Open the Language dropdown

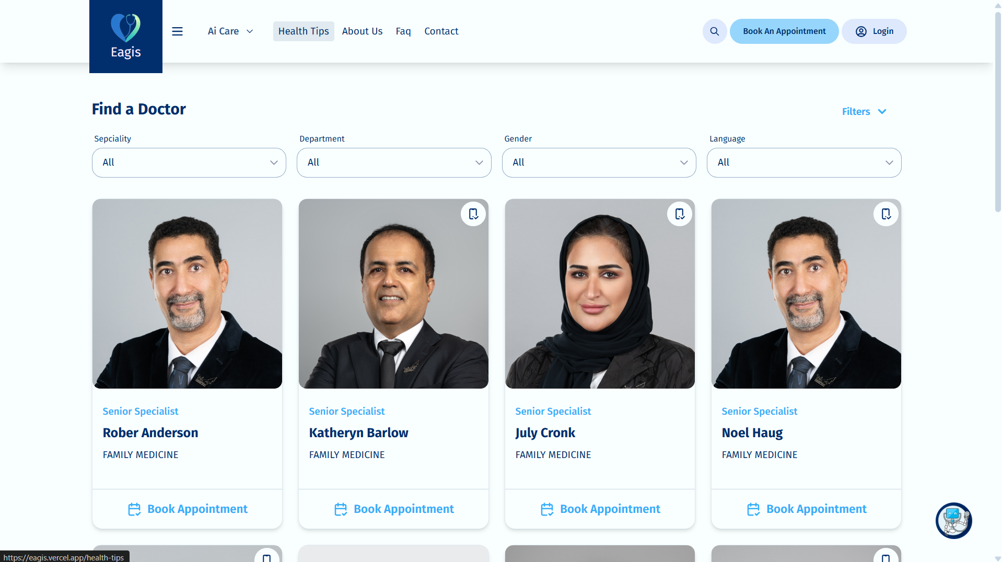(x=804, y=162)
